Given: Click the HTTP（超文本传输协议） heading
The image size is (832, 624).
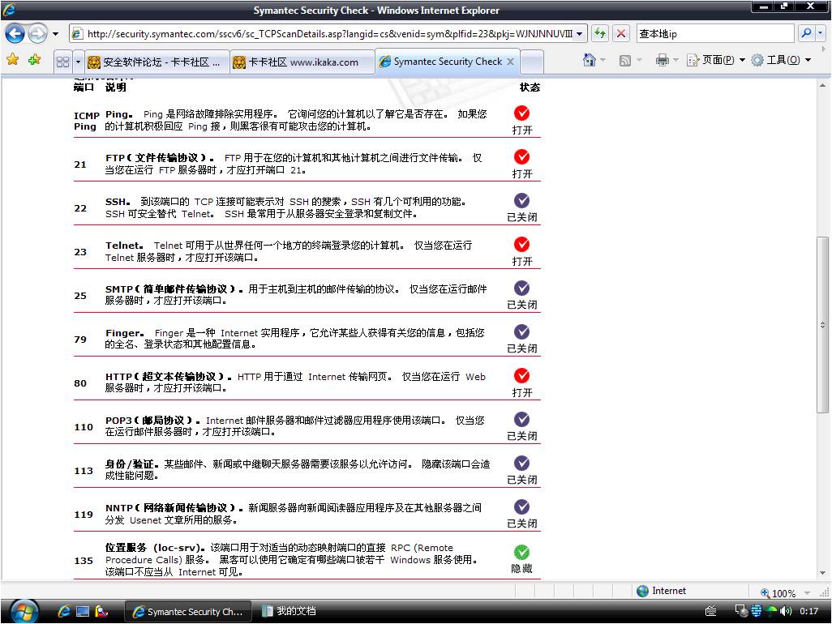Looking at the screenshot, I should click(x=168, y=377).
